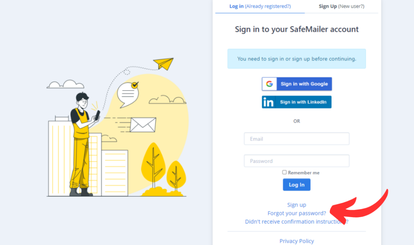The width and height of the screenshot is (414, 245).
Task: Click the white envelope illustration
Action: (143, 125)
